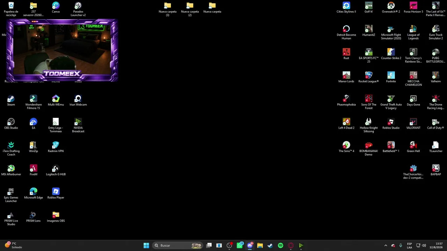
Task: Select the Steam desktop shortcut
Action: pos(11,100)
